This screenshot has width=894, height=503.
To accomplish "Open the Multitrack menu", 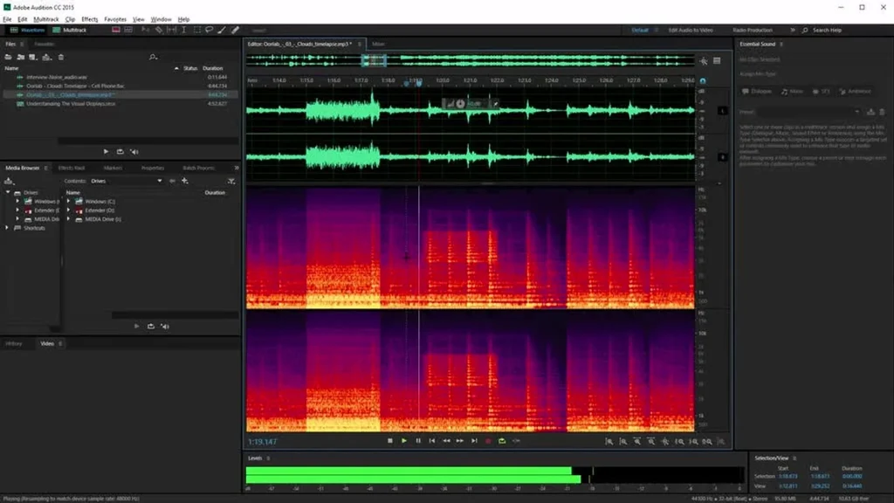I will coord(46,19).
